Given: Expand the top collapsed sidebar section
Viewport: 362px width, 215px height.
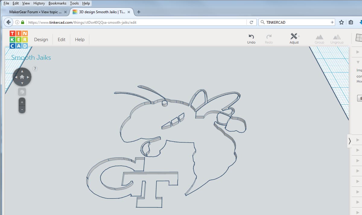Looking at the screenshot, I should click(x=358, y=52).
